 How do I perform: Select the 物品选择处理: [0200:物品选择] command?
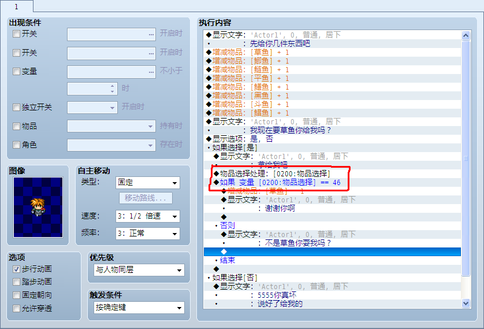tap(333, 173)
